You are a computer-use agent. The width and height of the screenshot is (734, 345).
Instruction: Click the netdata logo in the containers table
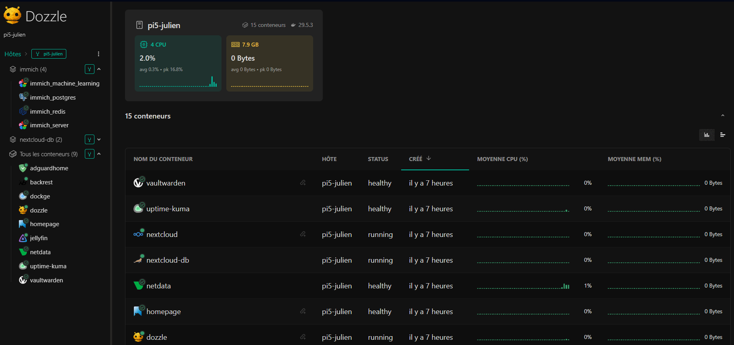(138, 286)
